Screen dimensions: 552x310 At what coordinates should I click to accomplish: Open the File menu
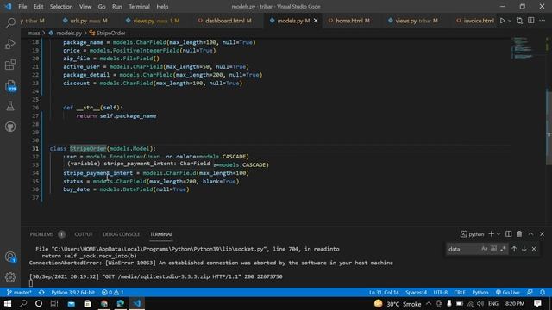(x=22, y=7)
